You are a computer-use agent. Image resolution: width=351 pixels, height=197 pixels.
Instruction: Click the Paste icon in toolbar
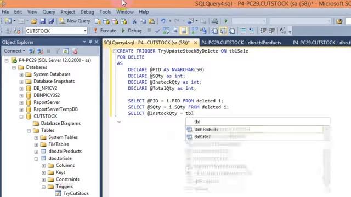152,21
